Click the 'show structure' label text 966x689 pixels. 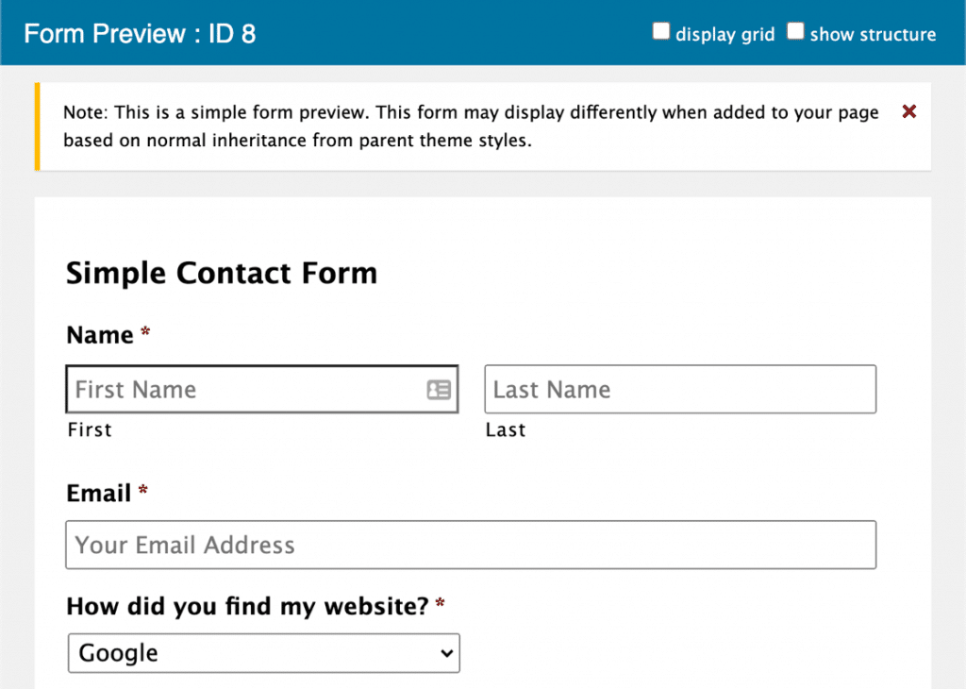(873, 34)
